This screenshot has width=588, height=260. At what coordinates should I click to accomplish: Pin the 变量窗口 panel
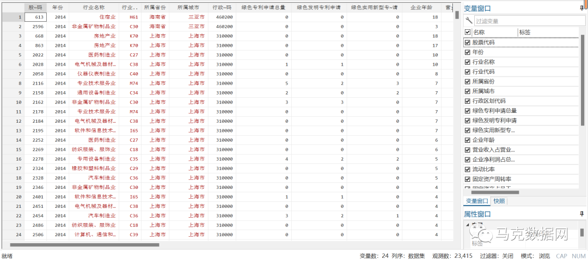click(x=581, y=8)
